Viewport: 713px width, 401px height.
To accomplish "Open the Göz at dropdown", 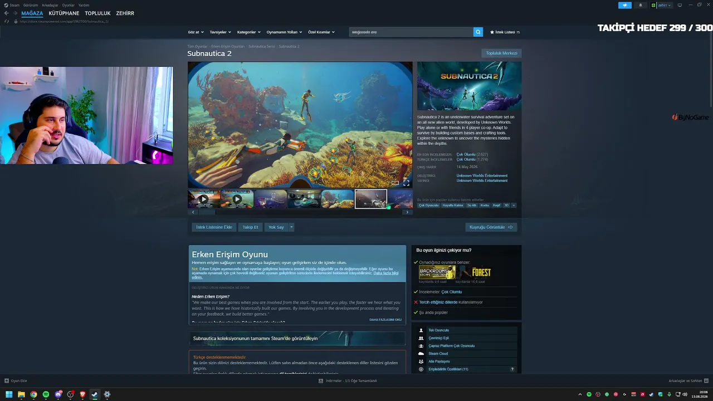I will coord(196,32).
